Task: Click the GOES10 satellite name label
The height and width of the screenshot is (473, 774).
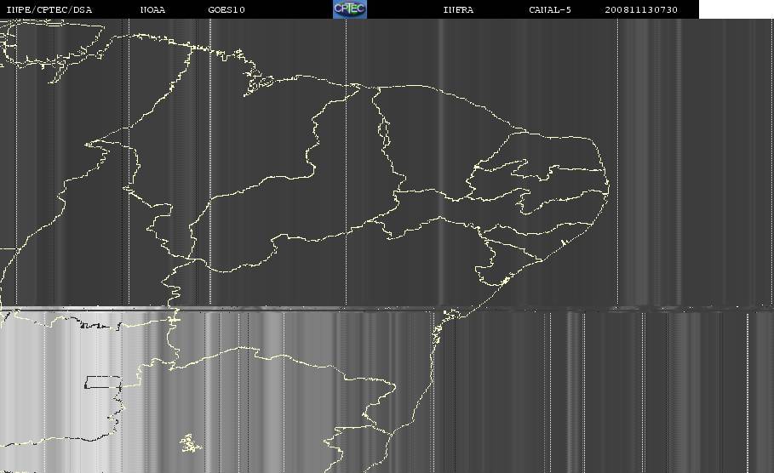Action: point(226,9)
